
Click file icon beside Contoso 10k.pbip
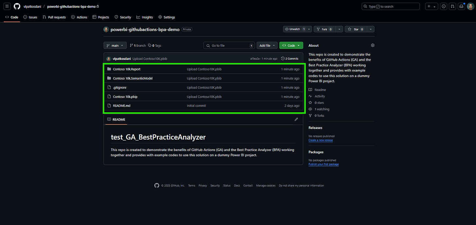pyautogui.click(x=109, y=97)
